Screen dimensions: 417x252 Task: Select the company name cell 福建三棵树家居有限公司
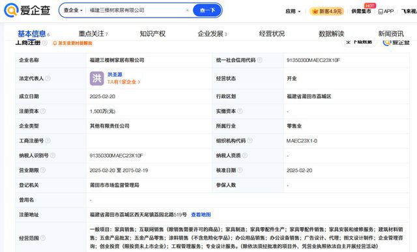(117, 61)
